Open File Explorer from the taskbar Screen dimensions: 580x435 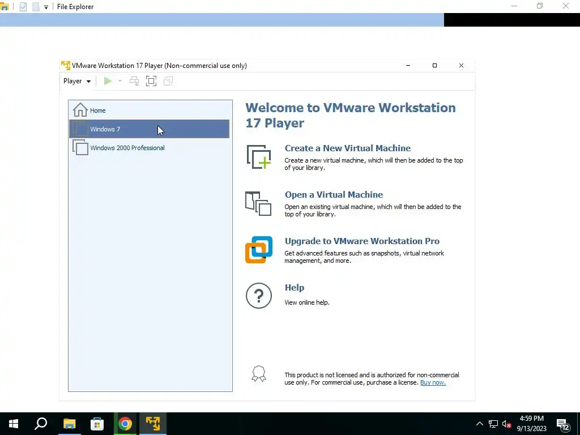[x=69, y=424]
